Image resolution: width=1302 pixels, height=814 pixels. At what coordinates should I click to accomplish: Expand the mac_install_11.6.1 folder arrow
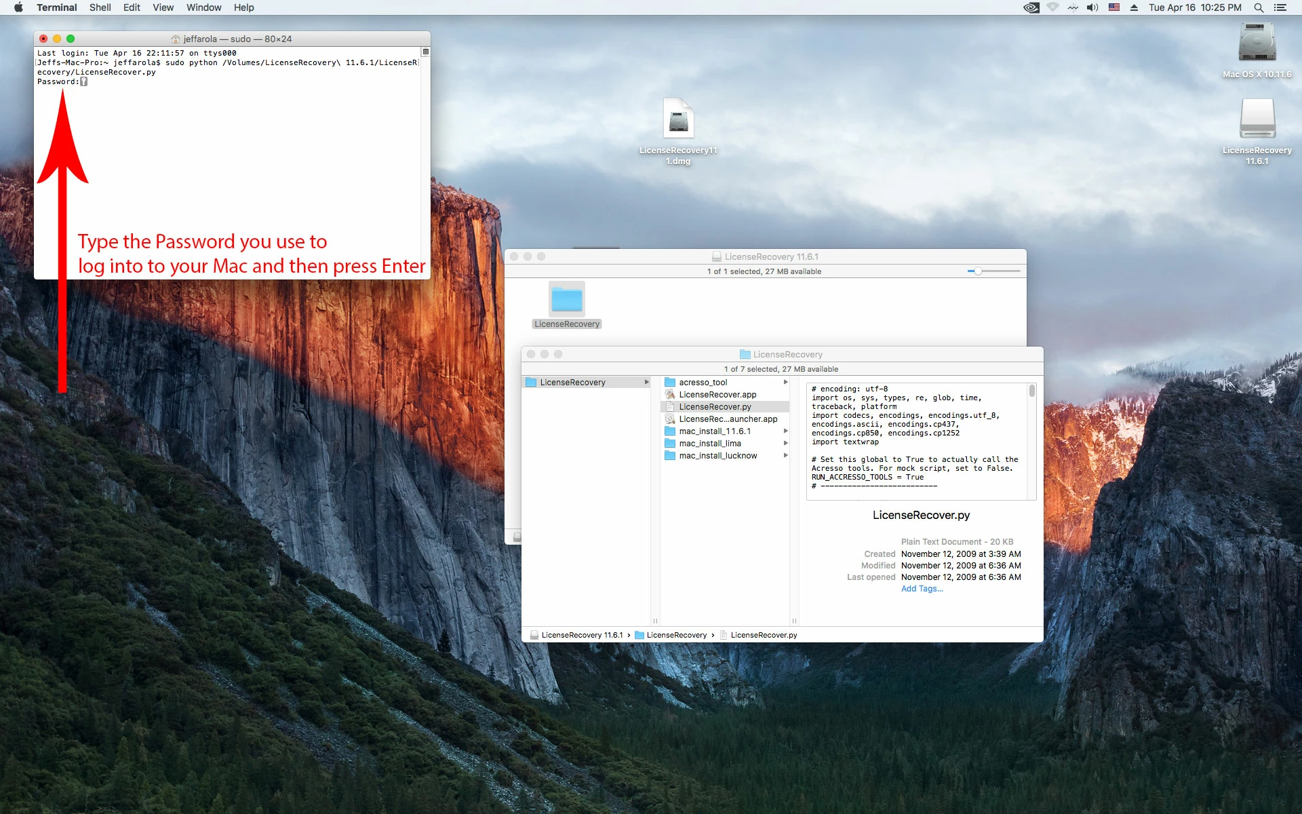(786, 431)
